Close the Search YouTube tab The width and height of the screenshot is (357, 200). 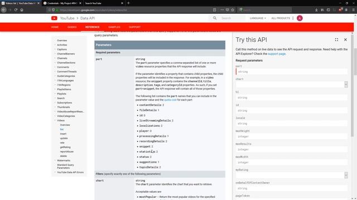122,3
